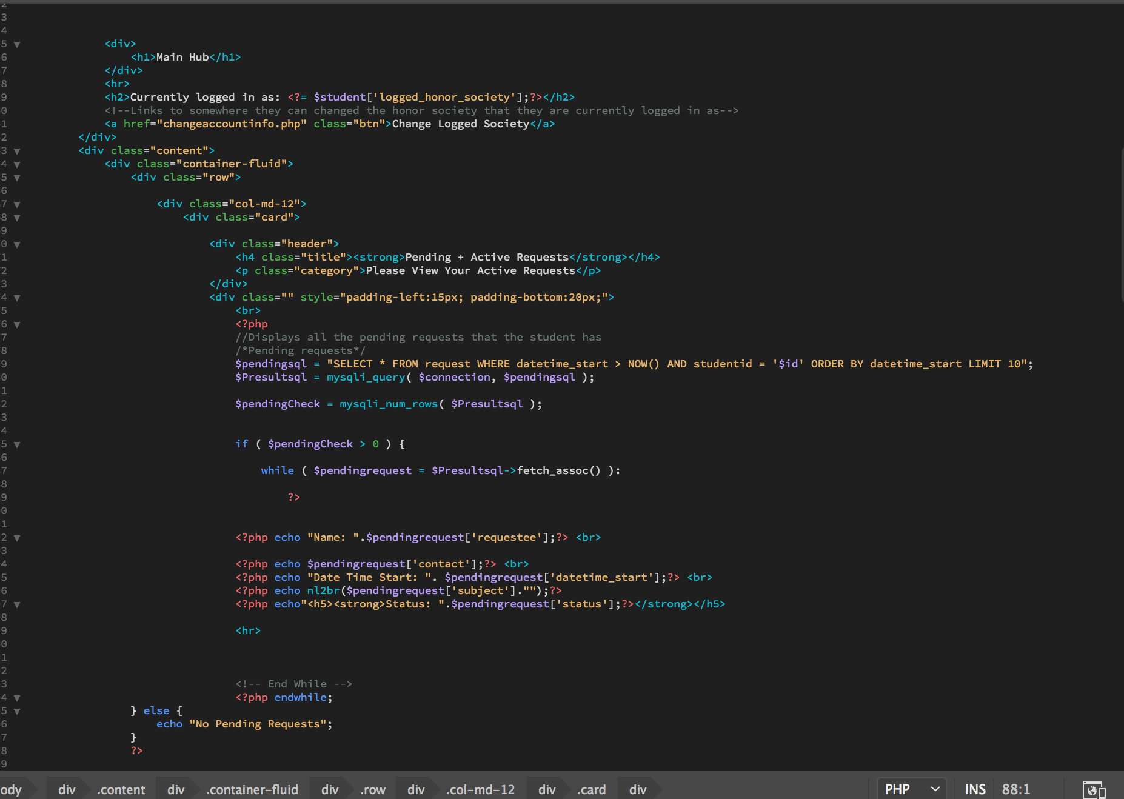Place cursor in "Main Hub" heading text
Viewport: 1124px width, 799px height.
(x=182, y=57)
